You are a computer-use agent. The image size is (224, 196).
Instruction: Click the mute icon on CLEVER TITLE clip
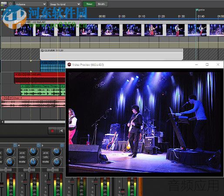click(42, 51)
